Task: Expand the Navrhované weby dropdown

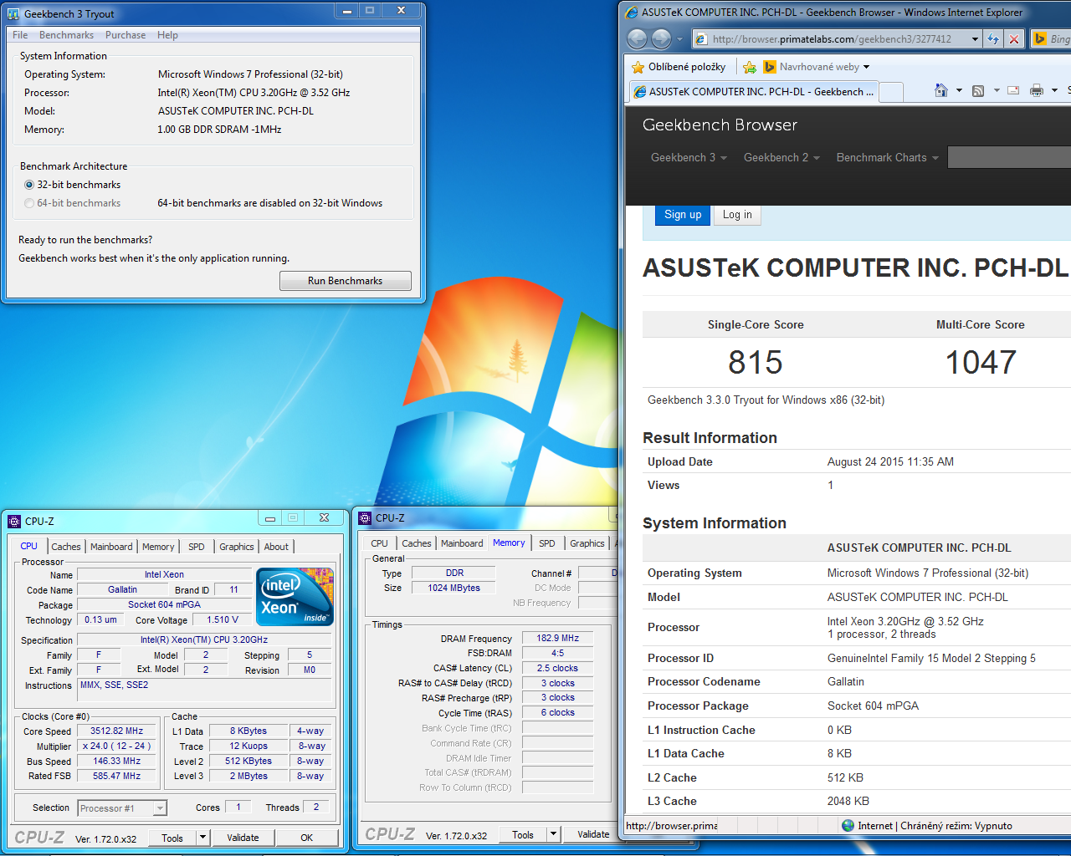Action: pyautogui.click(x=866, y=67)
